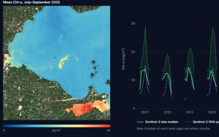Click the 2019 peak of the 90th percentile line
Viewport: 219px width, 137px height.
point(145,27)
